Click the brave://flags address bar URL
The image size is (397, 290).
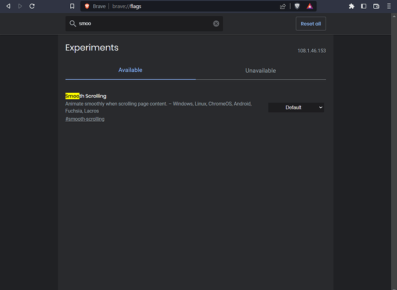coord(127,6)
